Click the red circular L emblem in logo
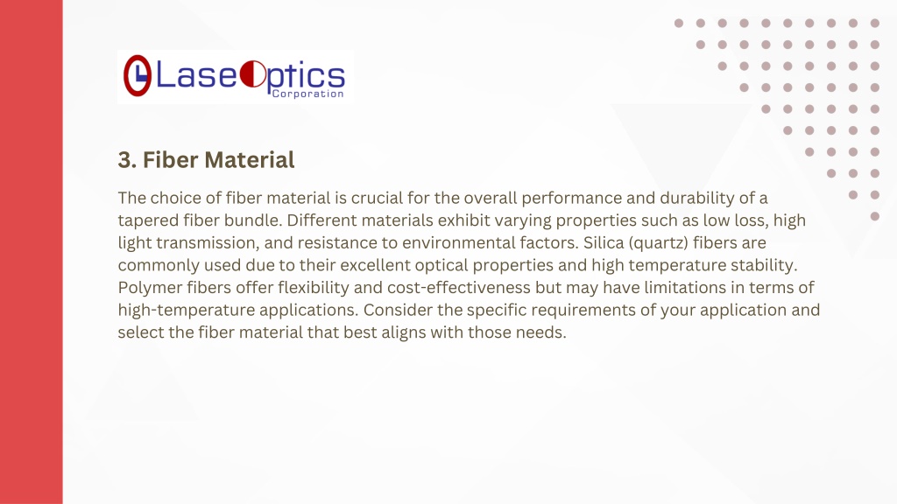 coord(138,75)
